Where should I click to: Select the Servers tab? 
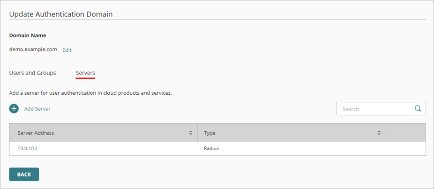tap(85, 73)
